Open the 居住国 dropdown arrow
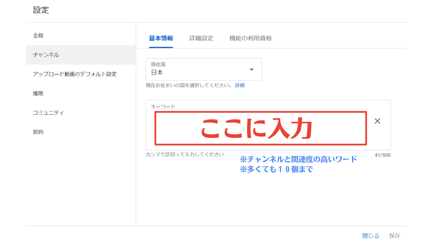This screenshot has width=433, height=243. pyautogui.click(x=252, y=69)
